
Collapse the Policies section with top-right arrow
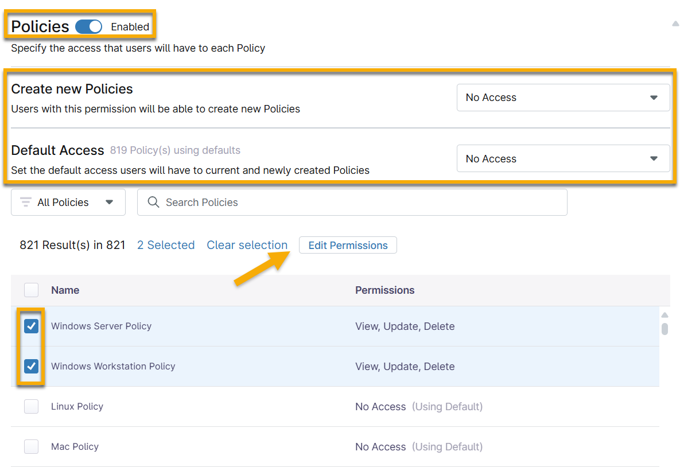[x=675, y=24]
